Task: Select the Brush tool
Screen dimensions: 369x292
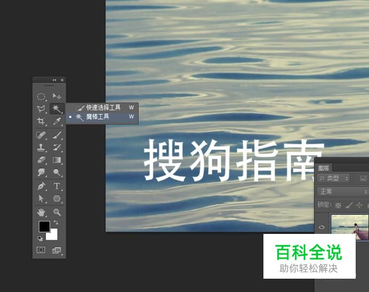Action: (57, 135)
